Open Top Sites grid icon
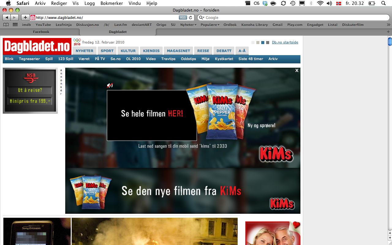Image resolution: width=392 pixels, height=245 pixels. (15, 25)
